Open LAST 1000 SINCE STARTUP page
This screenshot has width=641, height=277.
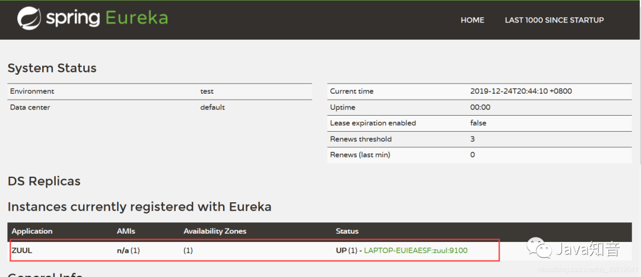coord(554,20)
